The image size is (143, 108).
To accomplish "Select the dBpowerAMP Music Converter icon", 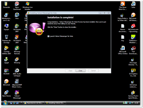I will coord(17,83).
